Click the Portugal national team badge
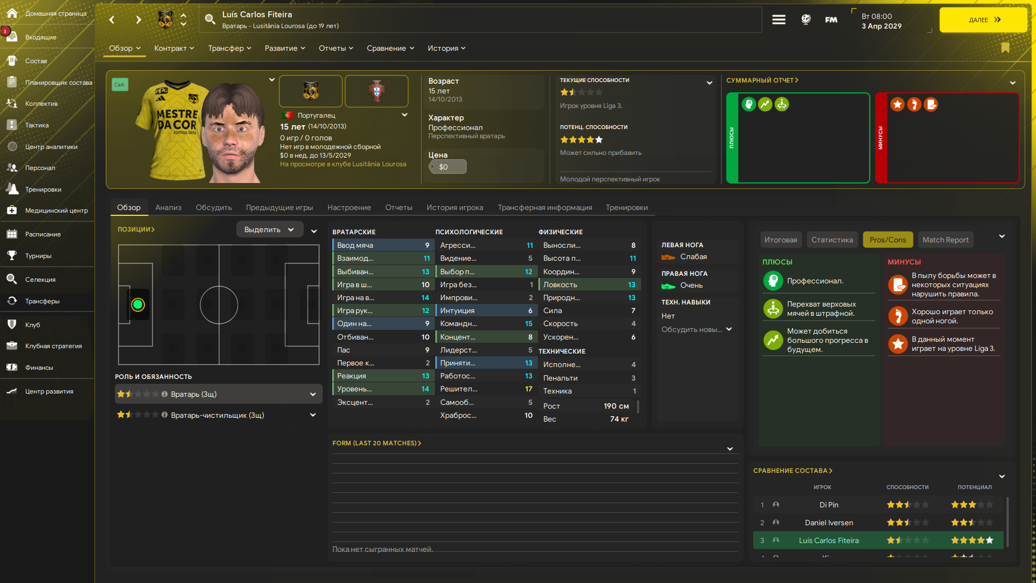The image size is (1036, 583). [x=377, y=91]
